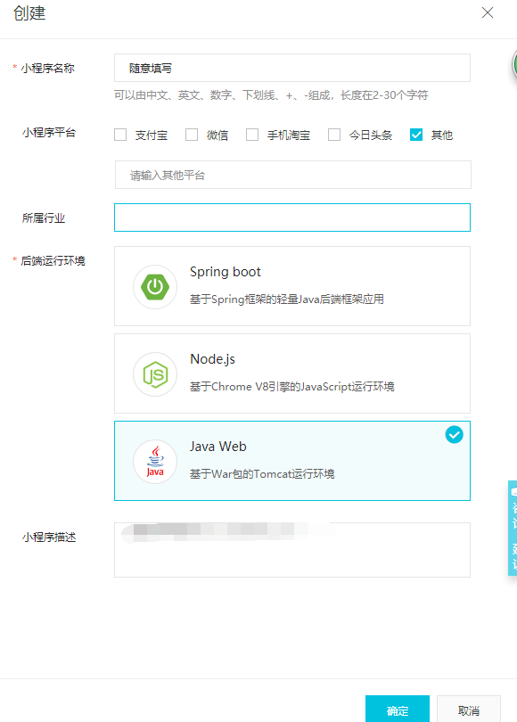Click the 基于War包的Tomcat运行环境 description
The width and height of the screenshot is (517, 722).
point(262,474)
